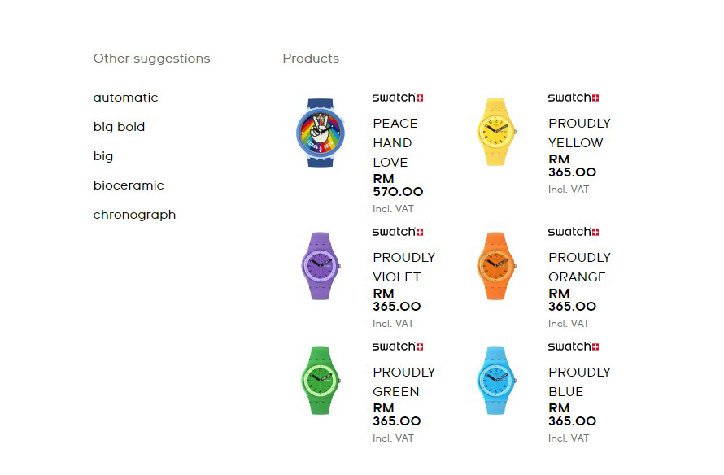Click Swatch logo above Proudly Yellow

click(574, 98)
